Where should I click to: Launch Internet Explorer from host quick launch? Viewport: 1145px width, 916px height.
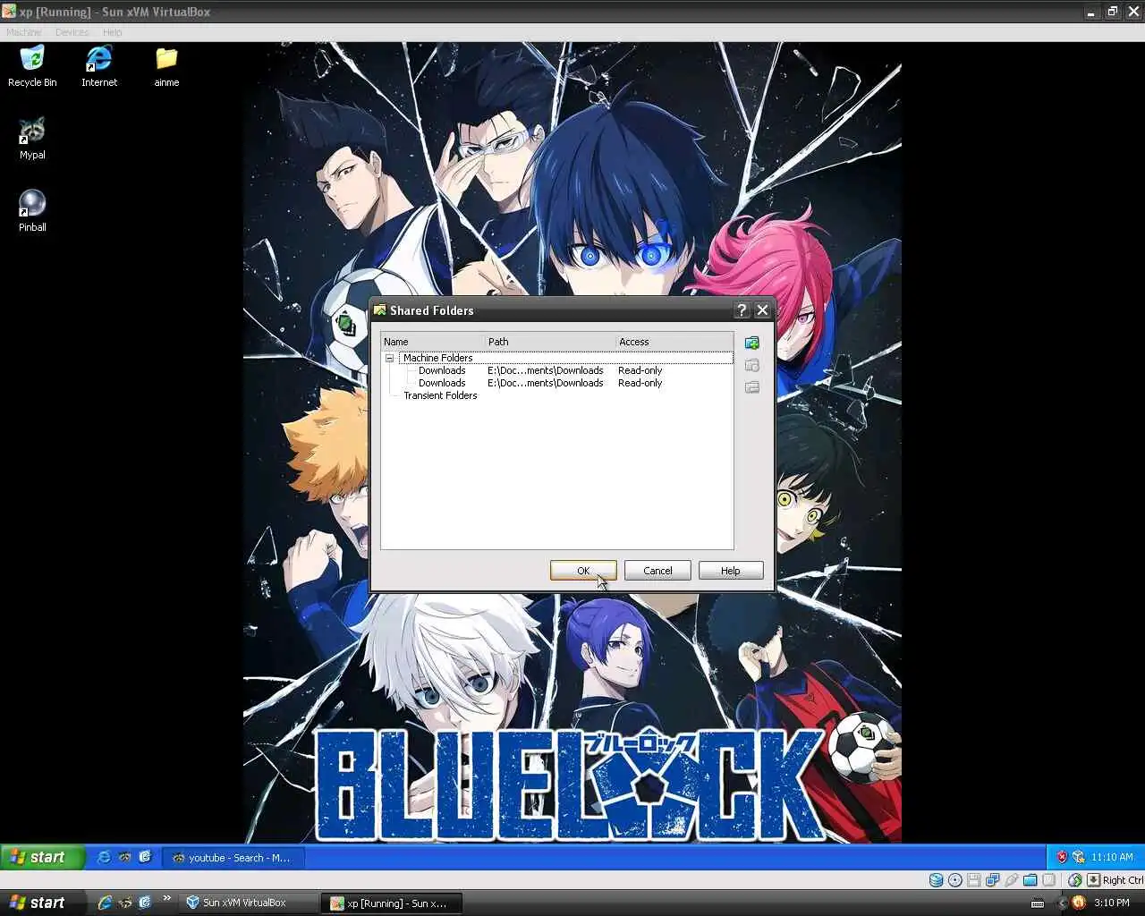(x=105, y=903)
